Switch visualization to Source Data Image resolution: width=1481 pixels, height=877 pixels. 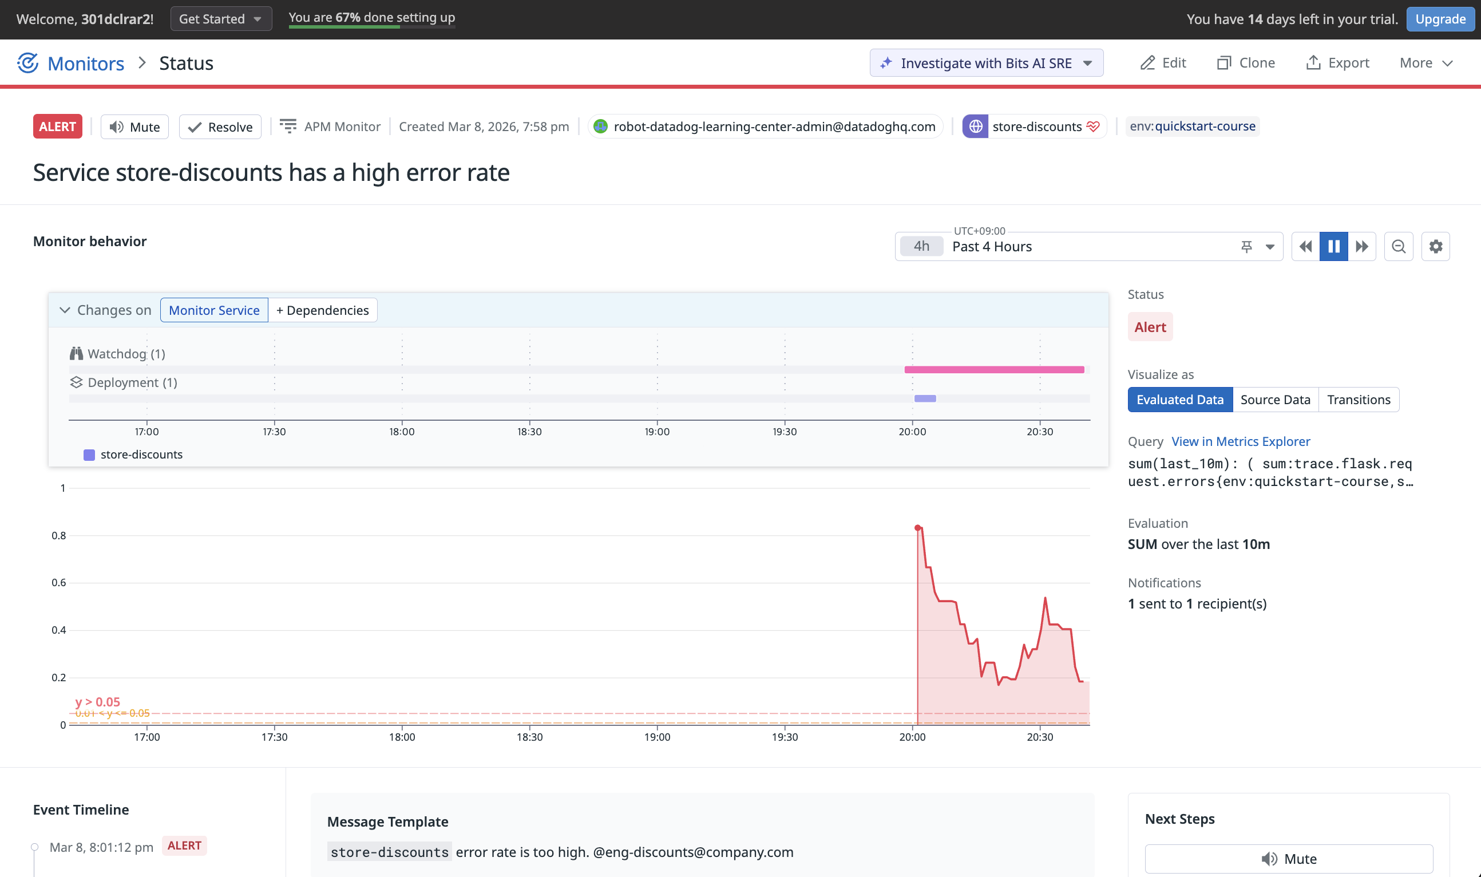1275,400
